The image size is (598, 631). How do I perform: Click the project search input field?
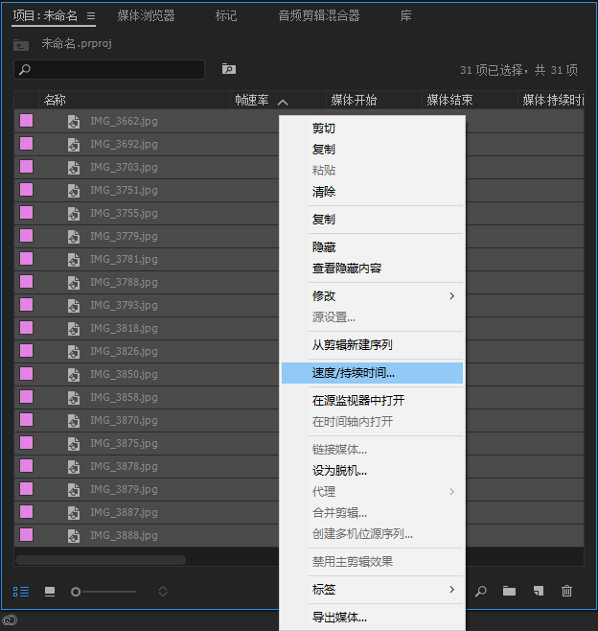pyautogui.click(x=109, y=70)
